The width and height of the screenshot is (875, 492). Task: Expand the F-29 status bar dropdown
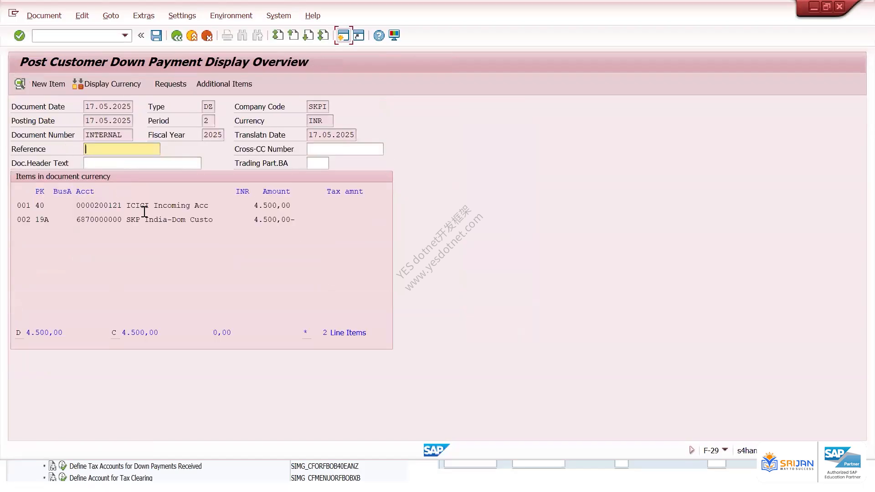[725, 450]
